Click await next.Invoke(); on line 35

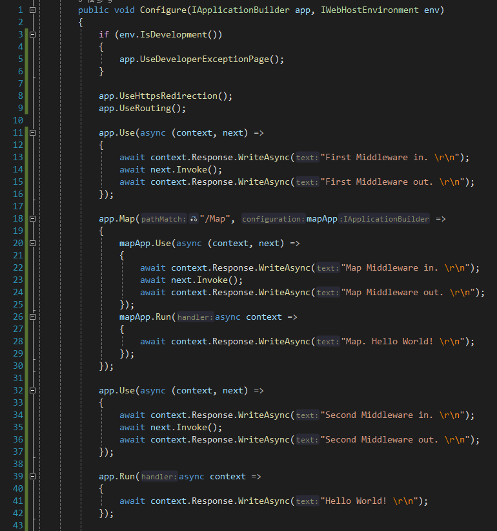point(171,428)
